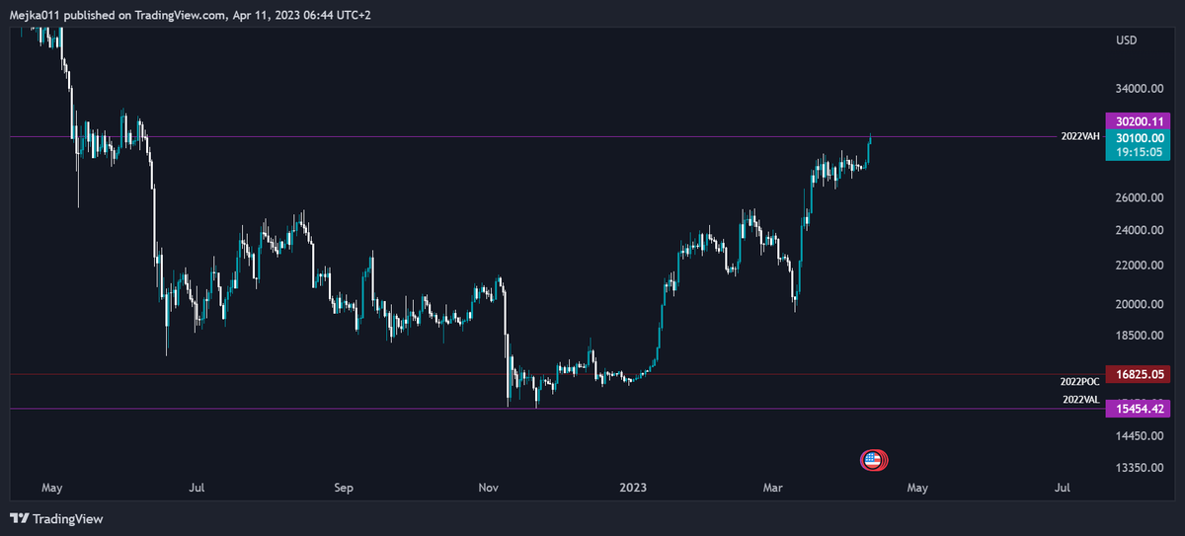Click the Mar label on time axis
Screen dimensions: 1185x536
point(772,488)
